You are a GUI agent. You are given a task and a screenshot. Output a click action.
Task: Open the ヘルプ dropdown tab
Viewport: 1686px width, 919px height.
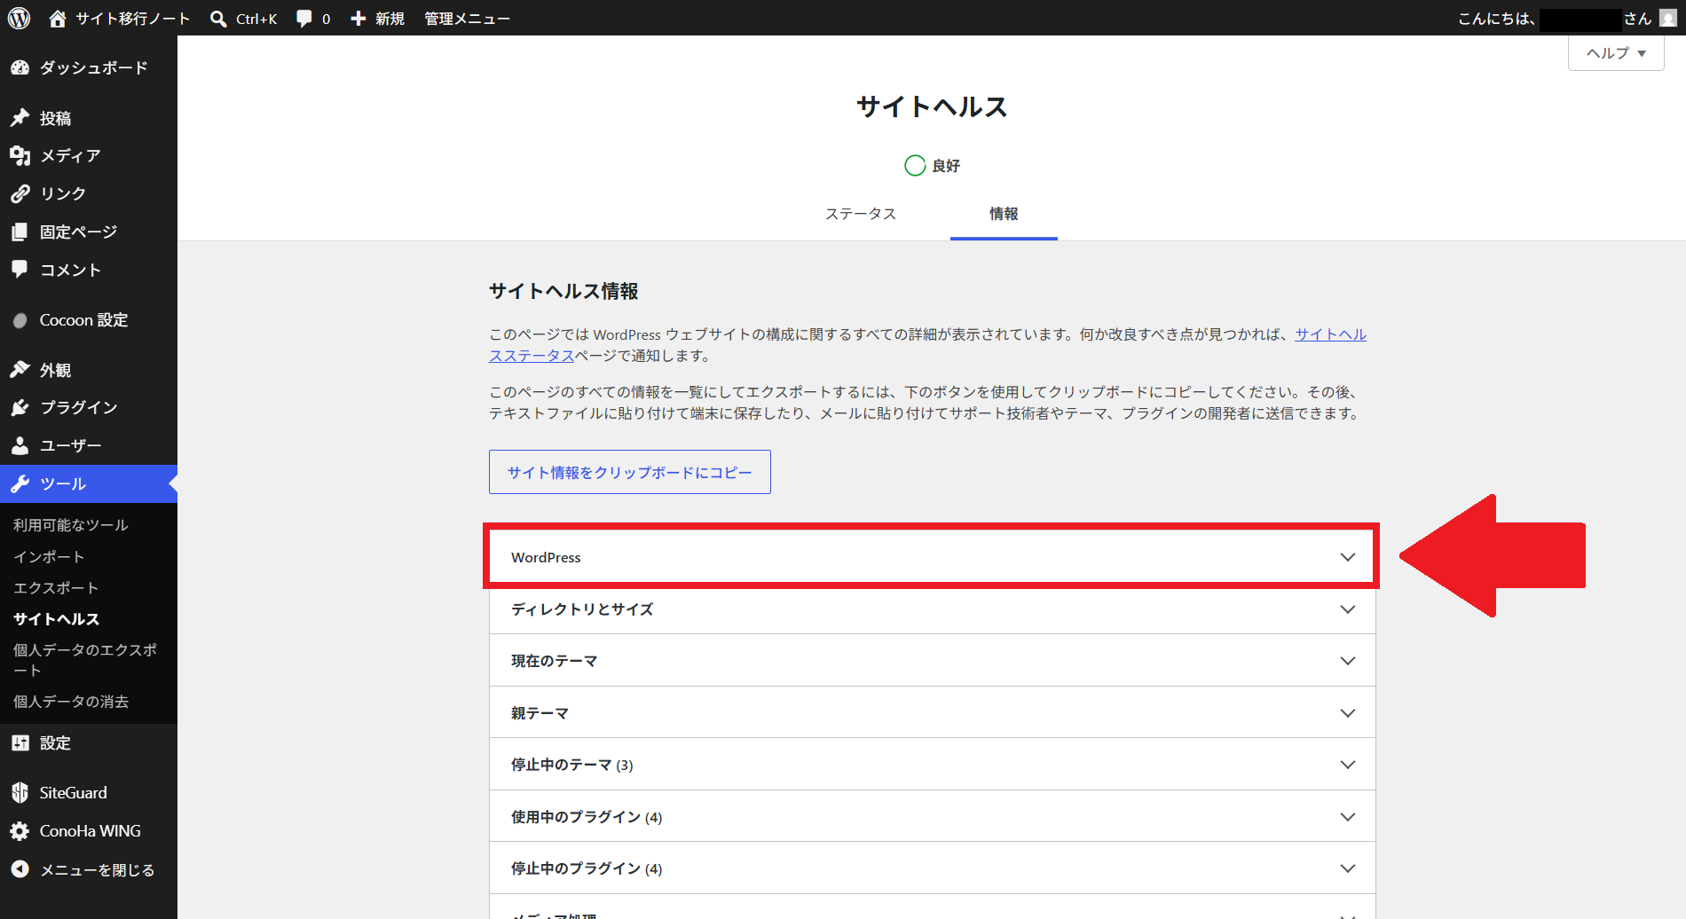pyautogui.click(x=1616, y=53)
